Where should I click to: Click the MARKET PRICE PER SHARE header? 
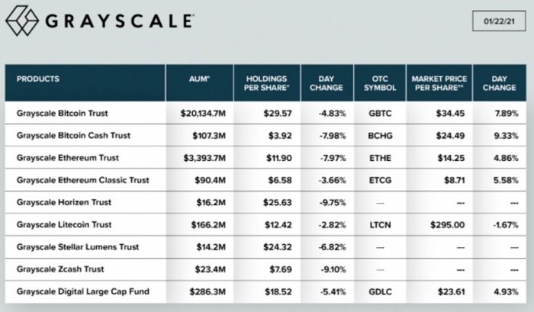(439, 83)
